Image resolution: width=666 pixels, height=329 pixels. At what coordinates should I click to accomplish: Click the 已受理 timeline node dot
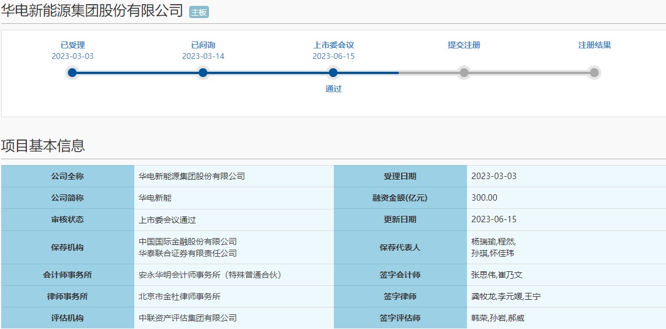coord(72,73)
